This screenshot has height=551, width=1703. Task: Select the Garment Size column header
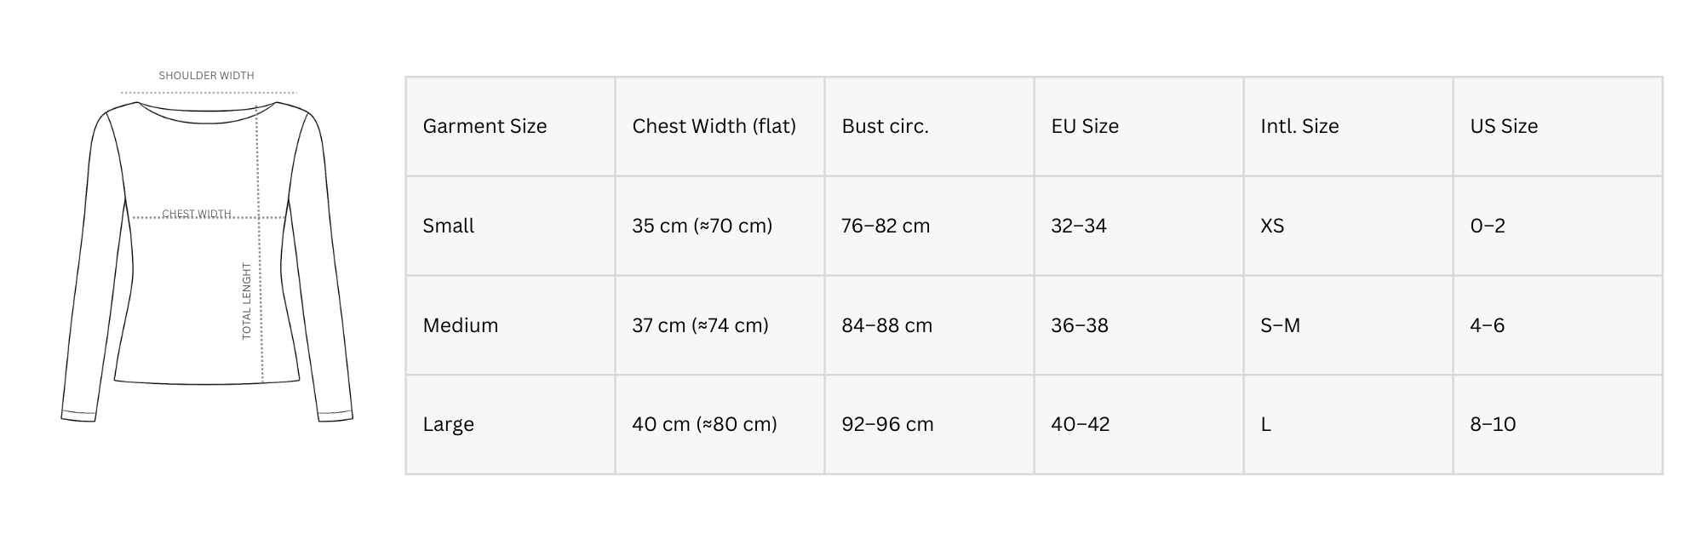point(485,126)
